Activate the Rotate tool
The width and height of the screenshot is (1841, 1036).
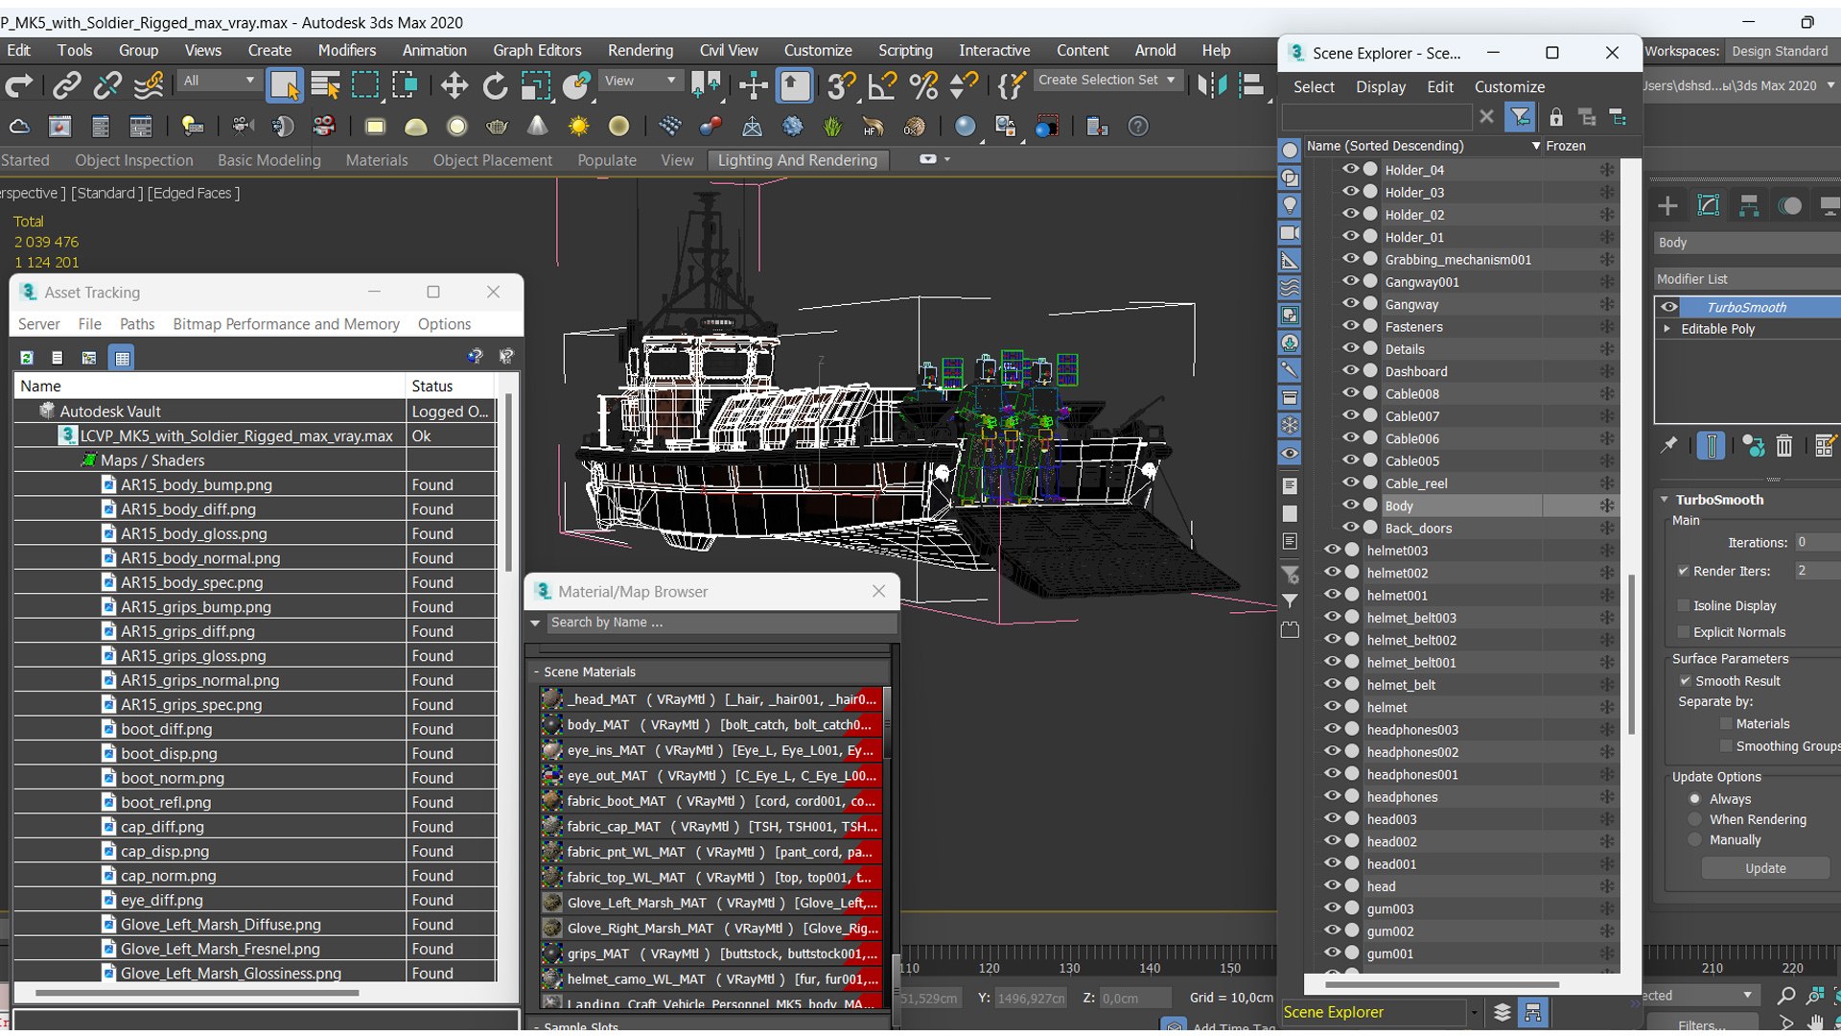[495, 86]
